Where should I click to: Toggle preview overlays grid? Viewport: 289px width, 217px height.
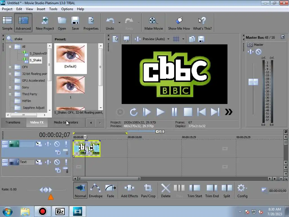(x=176, y=39)
